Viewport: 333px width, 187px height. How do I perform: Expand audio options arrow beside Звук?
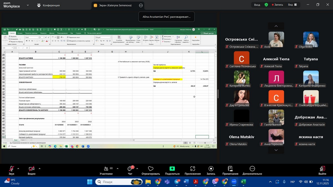[x=18, y=168]
